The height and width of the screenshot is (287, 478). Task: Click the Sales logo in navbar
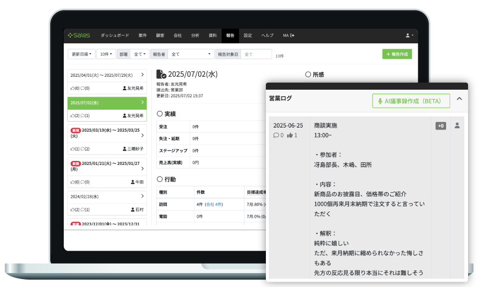click(79, 35)
